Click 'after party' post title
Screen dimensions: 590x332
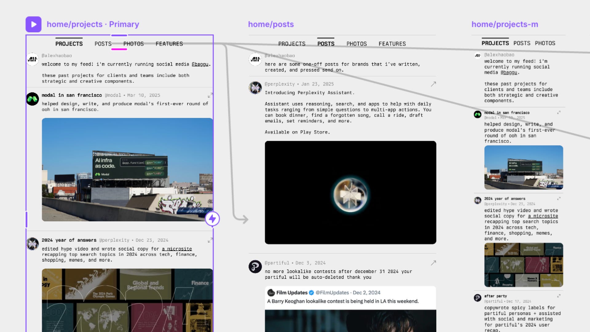[496, 296]
